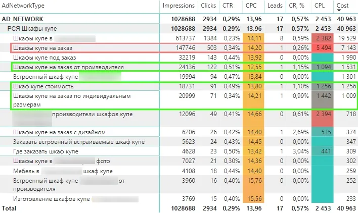Click the CTR value 0,50%
Viewport: 358px width, 213px height.
232,151
